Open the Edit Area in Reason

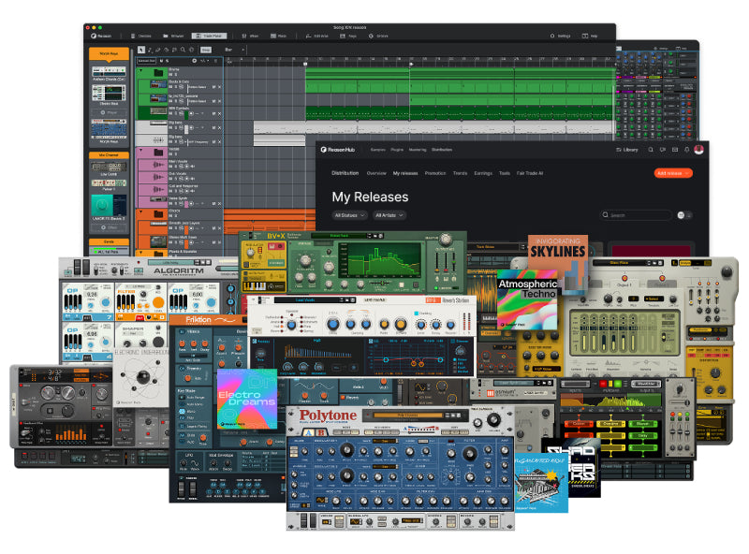[317, 36]
